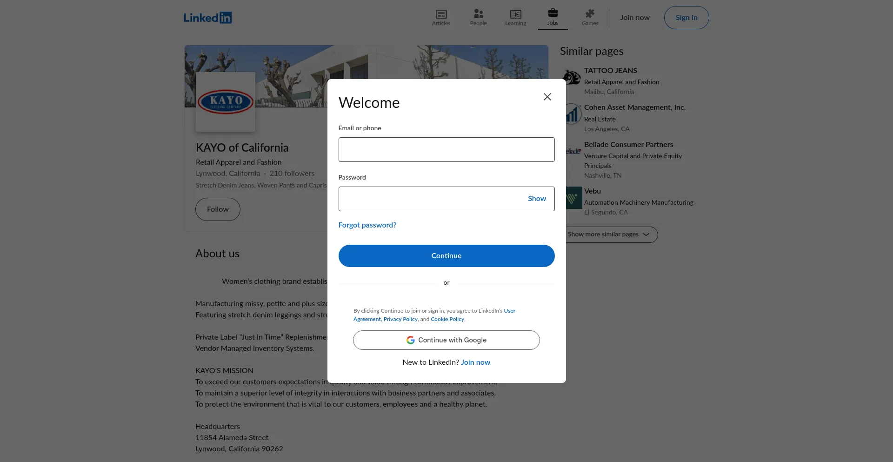Click the Beliade logo
The height and width of the screenshot is (462, 893).
click(573, 151)
